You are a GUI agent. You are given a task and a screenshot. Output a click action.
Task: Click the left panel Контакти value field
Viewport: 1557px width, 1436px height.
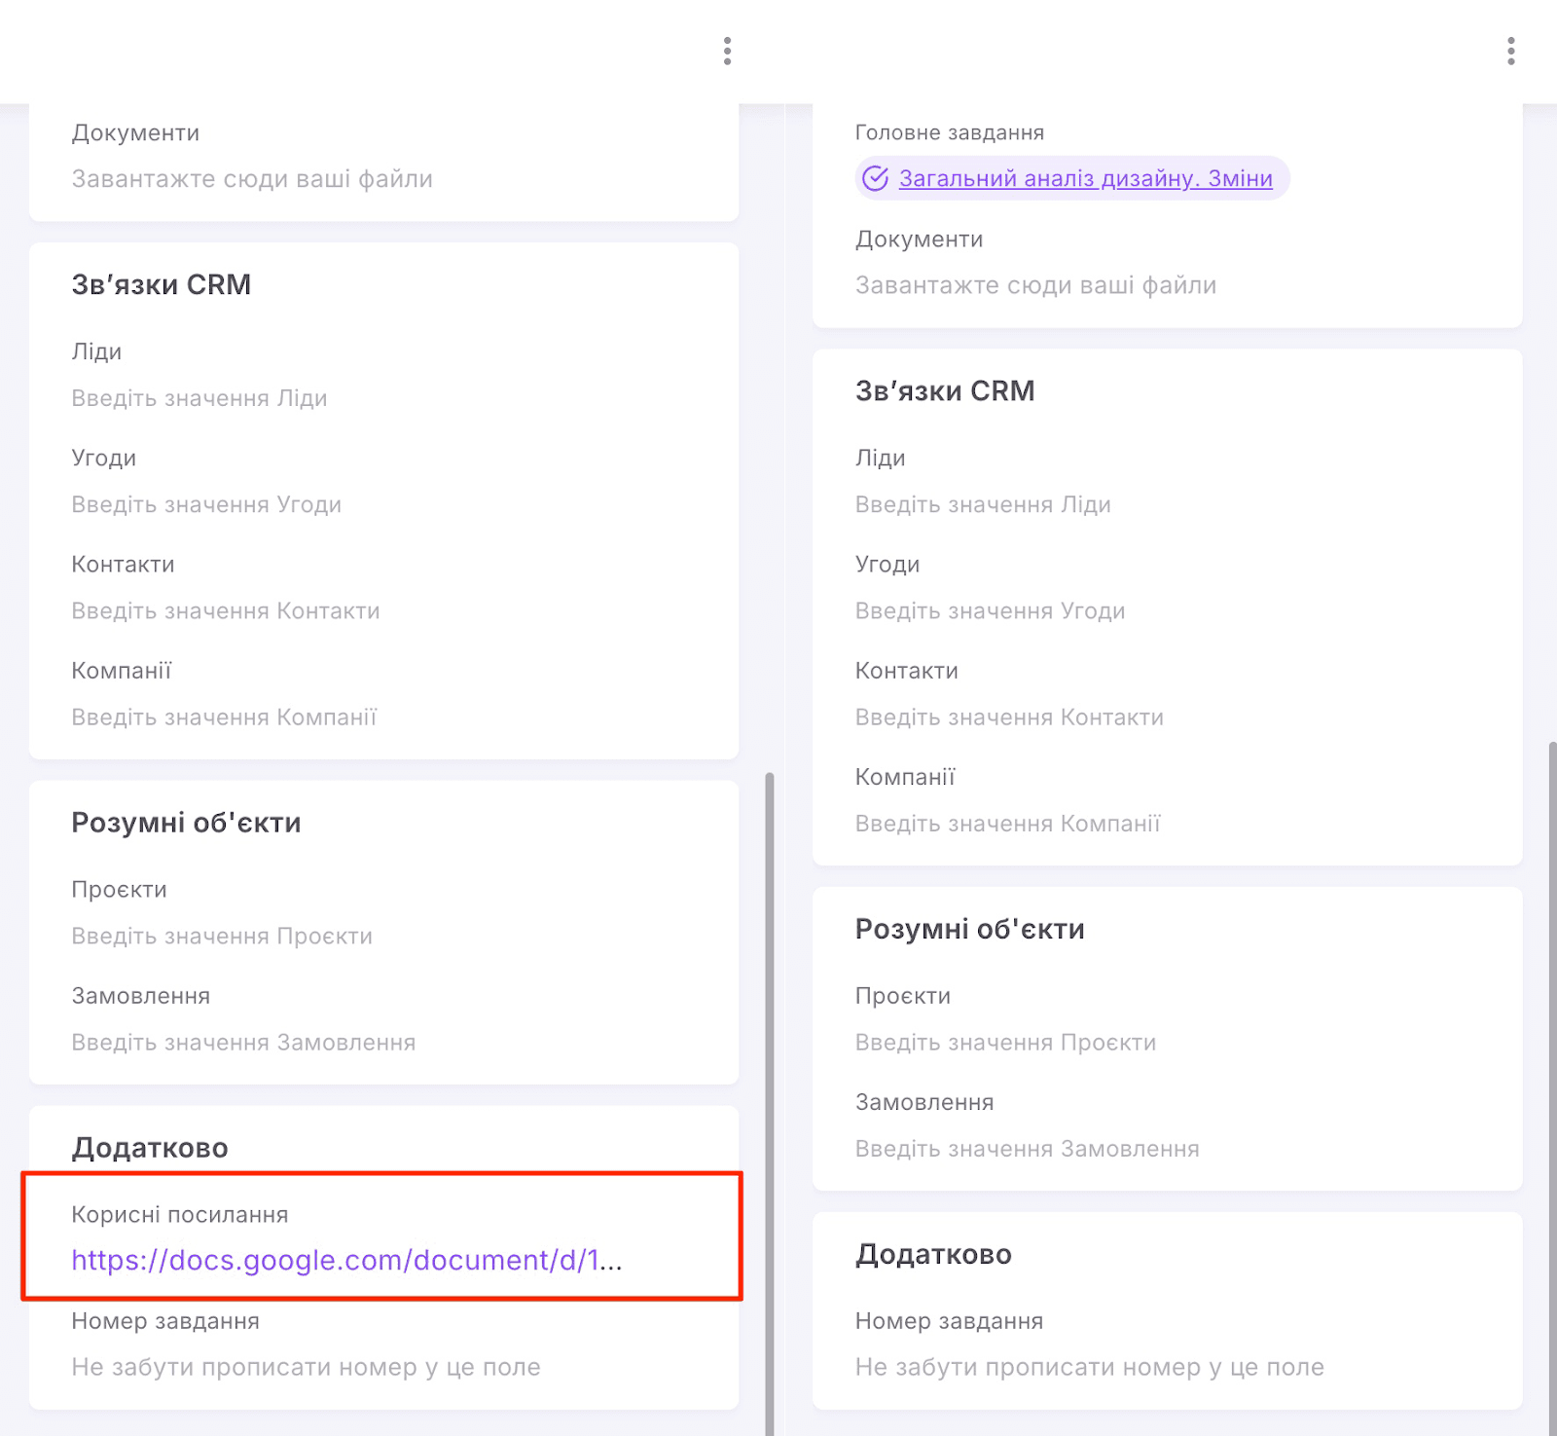[x=226, y=610]
